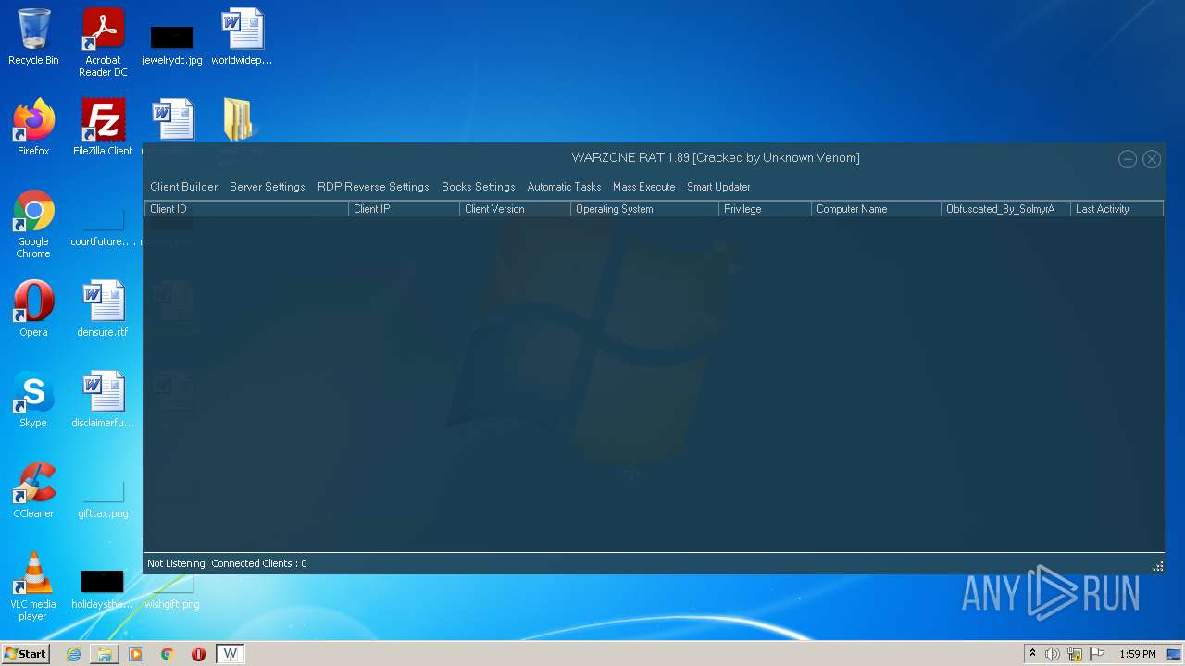
Task: Minimize the WARZONE RAT window
Action: click(x=1128, y=159)
